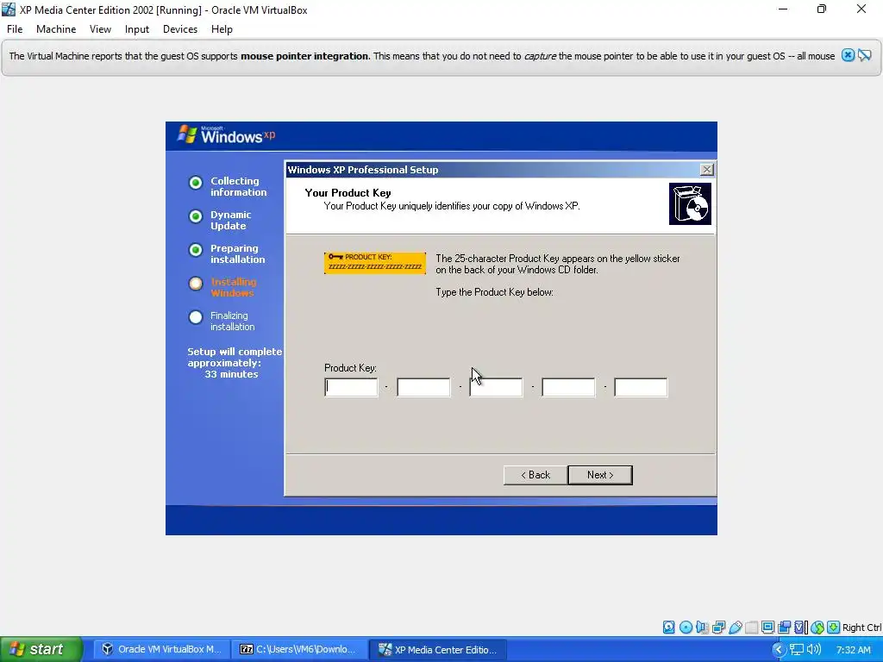
Task: Click the USB devices status icon
Action: [735, 628]
